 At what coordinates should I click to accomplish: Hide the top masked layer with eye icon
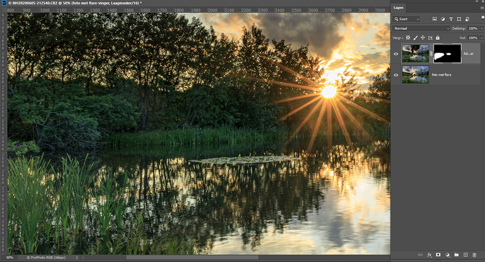coord(396,54)
